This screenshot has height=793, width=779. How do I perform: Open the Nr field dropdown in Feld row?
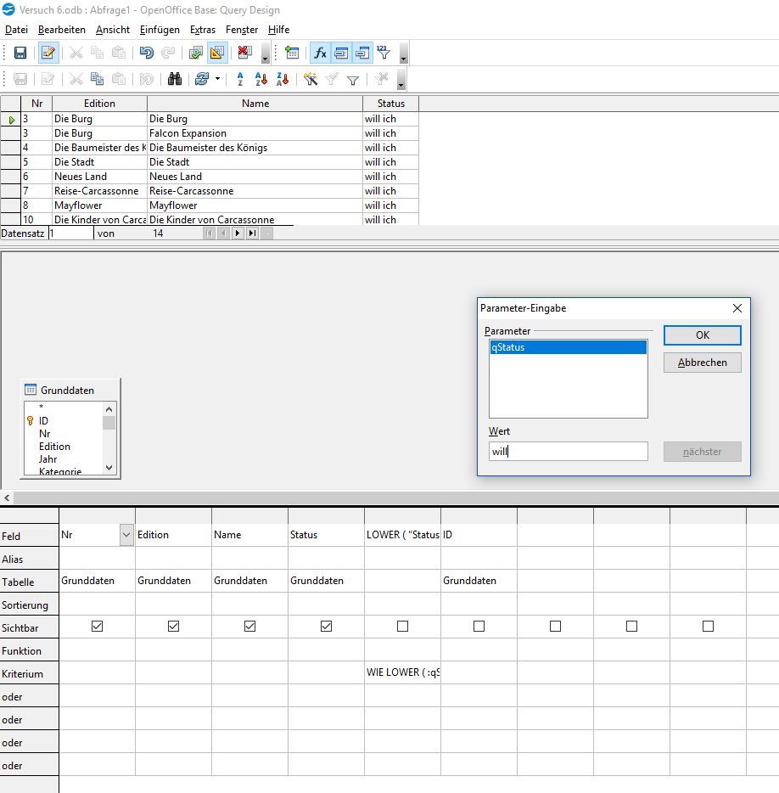click(x=126, y=535)
